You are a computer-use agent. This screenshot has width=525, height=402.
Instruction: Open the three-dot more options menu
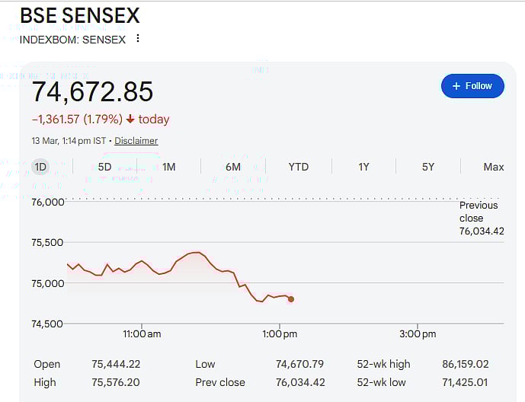coord(138,38)
